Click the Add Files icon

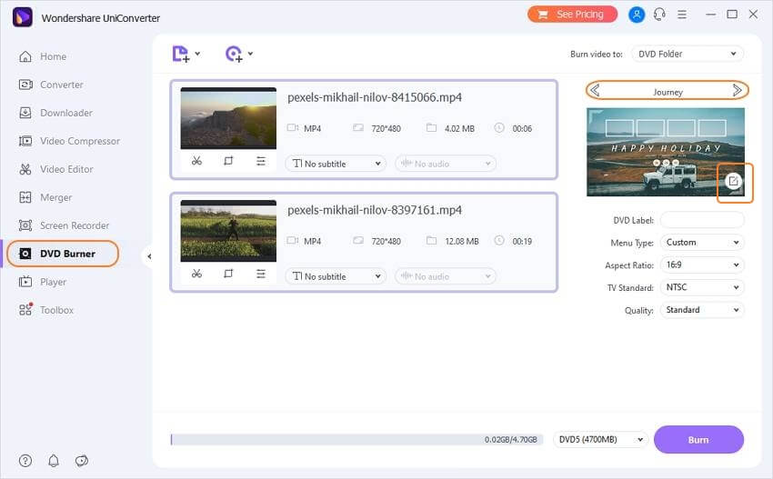click(x=180, y=54)
